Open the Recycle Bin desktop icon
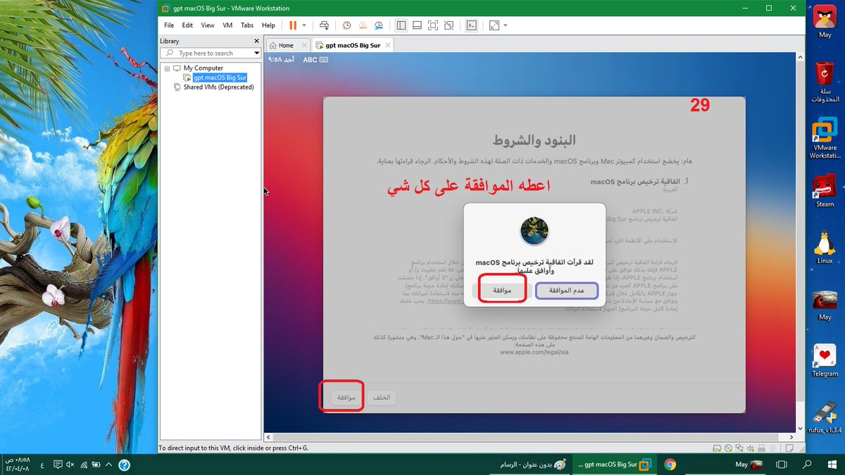The image size is (845, 475). point(825,81)
